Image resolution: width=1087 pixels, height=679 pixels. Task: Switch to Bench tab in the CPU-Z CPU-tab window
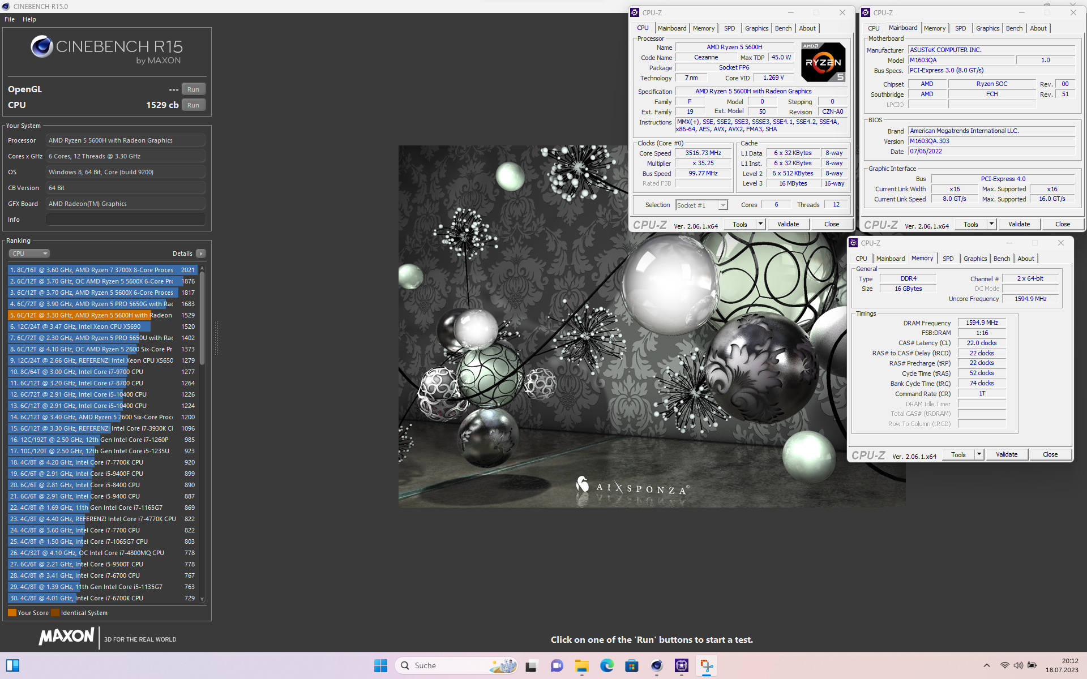click(783, 28)
